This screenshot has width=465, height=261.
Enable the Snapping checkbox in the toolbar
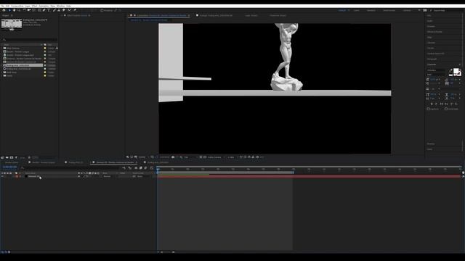tap(102, 10)
